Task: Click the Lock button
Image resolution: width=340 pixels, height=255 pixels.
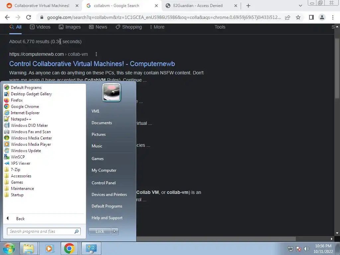Action: 100,231
